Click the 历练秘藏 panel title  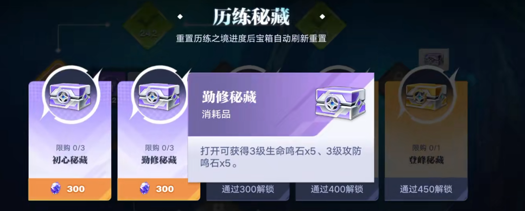[x=251, y=17]
